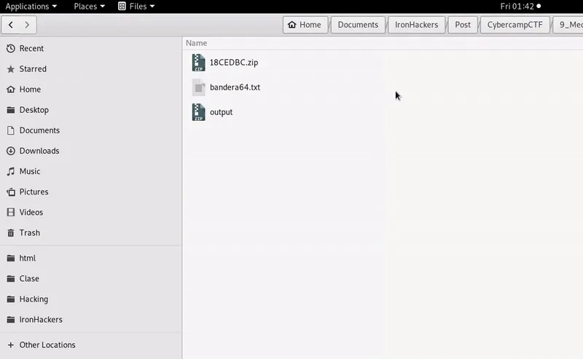Go to Downloads folder in sidebar
Screen dimensions: 583x359
click(x=39, y=151)
